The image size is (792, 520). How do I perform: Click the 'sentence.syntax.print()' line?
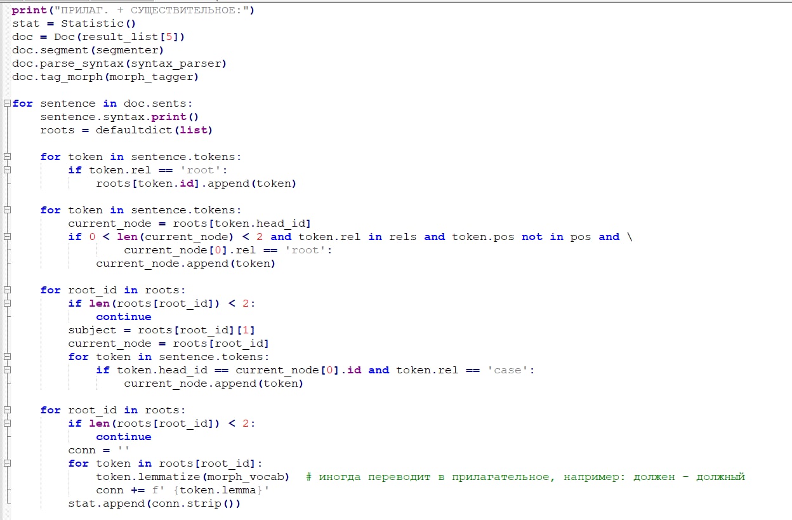tap(119, 117)
